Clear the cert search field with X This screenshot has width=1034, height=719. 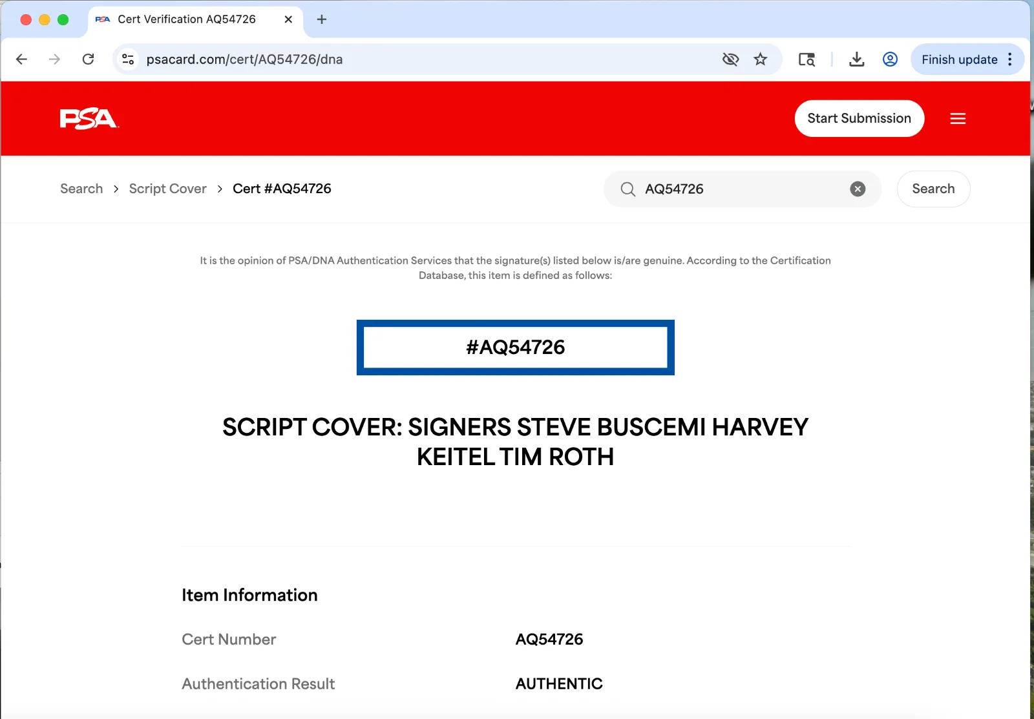point(858,189)
